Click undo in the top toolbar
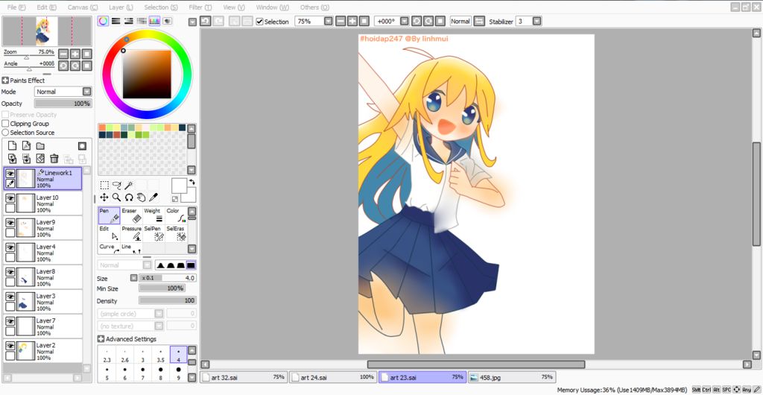Screen dimensions: 763x395 (206, 21)
